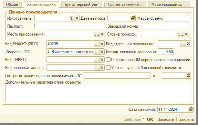The height and width of the screenshot is (125, 198).
Task: Click the T type-select icon beside Изготовитель
Action: tap(72, 18)
